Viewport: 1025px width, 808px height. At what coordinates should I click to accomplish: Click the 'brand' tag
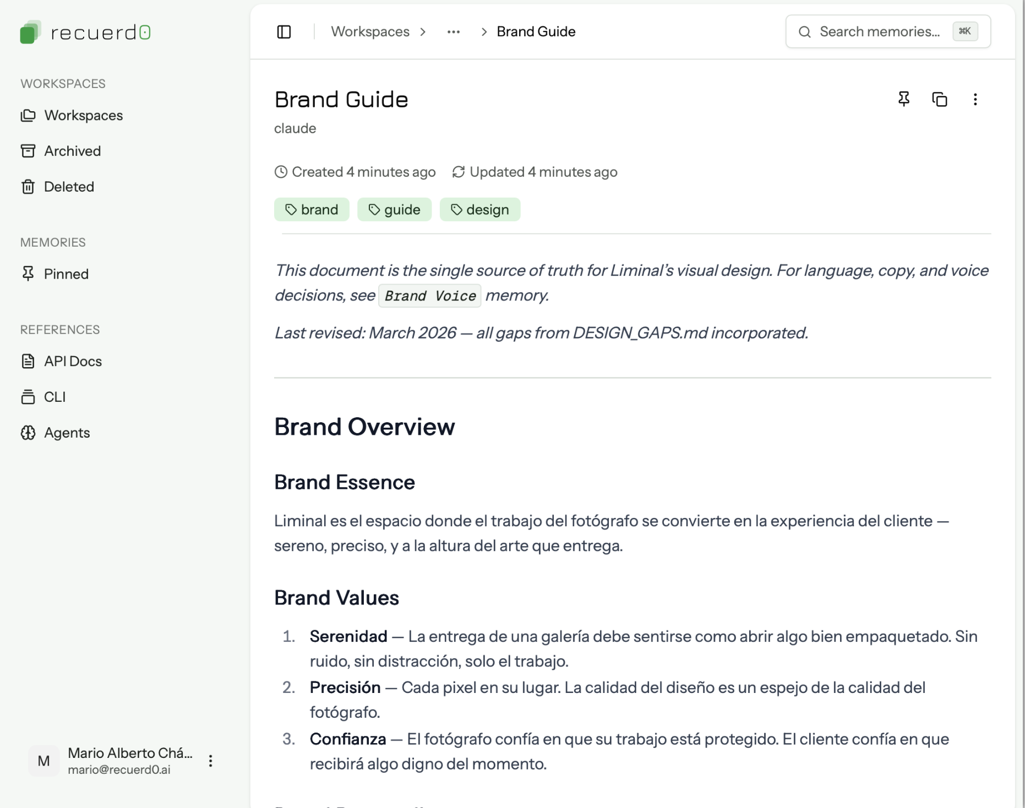point(312,209)
